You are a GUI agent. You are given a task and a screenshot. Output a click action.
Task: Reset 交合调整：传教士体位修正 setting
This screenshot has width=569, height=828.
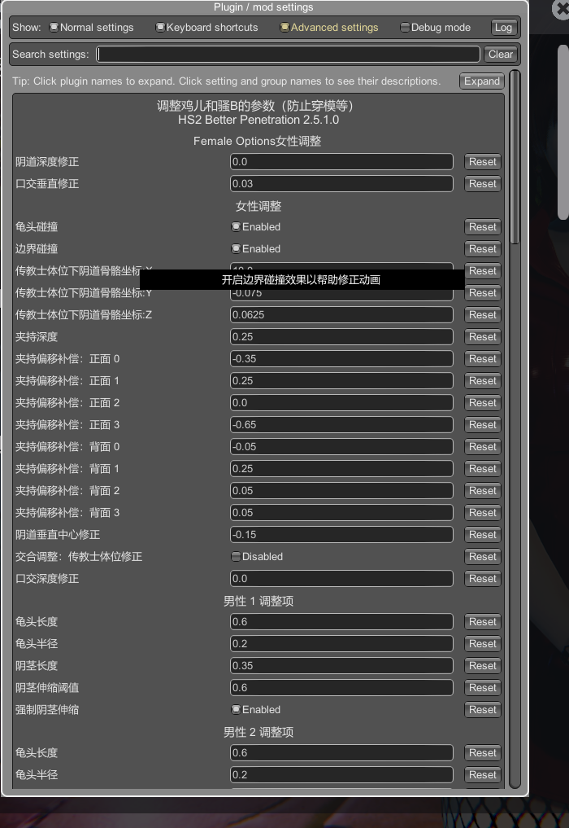(x=483, y=557)
